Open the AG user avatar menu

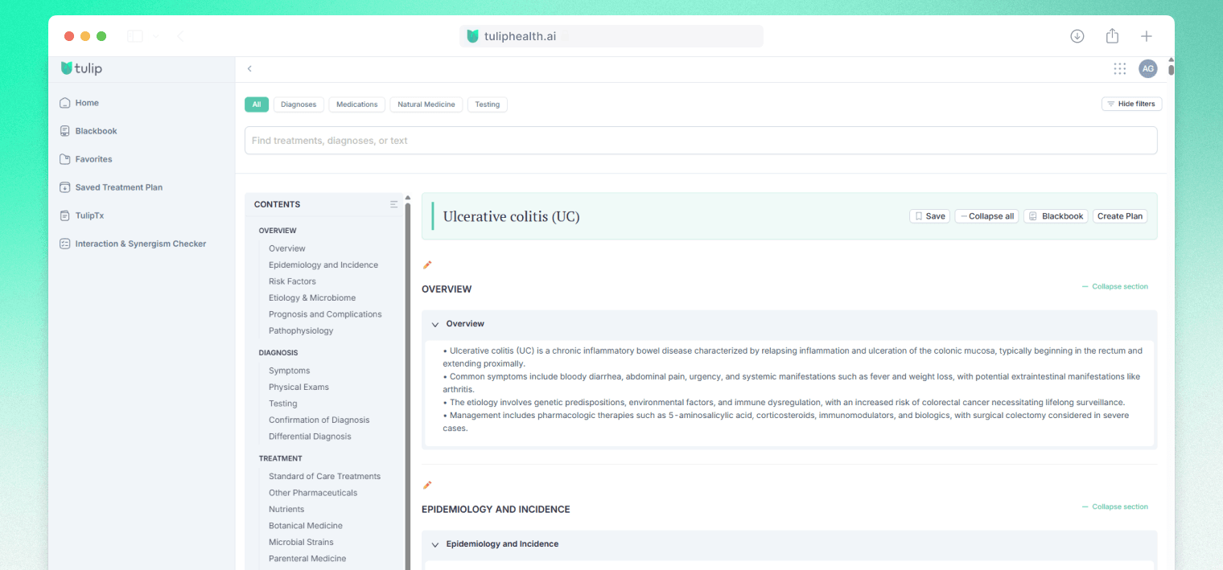(1148, 69)
